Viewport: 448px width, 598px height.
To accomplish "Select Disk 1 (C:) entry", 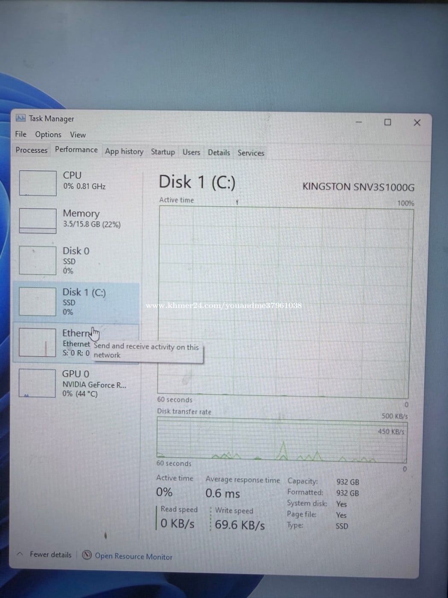I will (77, 302).
